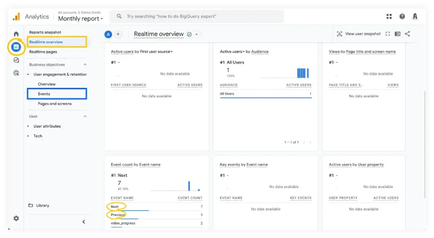Click the View user snapshot icon
This screenshot has height=238, width=434.
[x=339, y=34]
